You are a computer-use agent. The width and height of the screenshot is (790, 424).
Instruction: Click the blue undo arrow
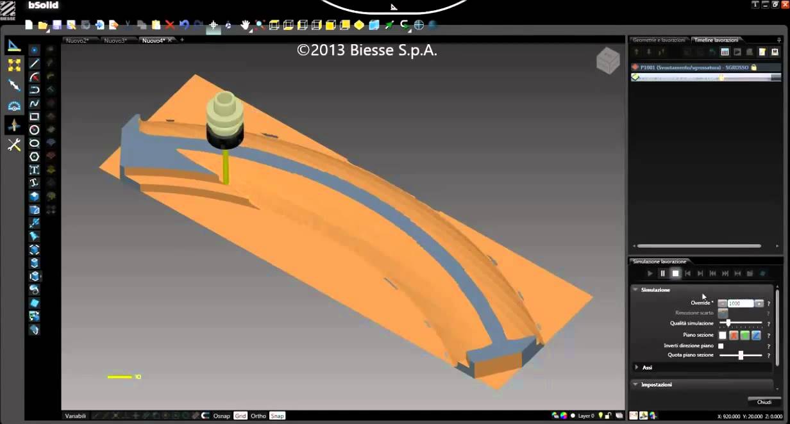(x=184, y=25)
